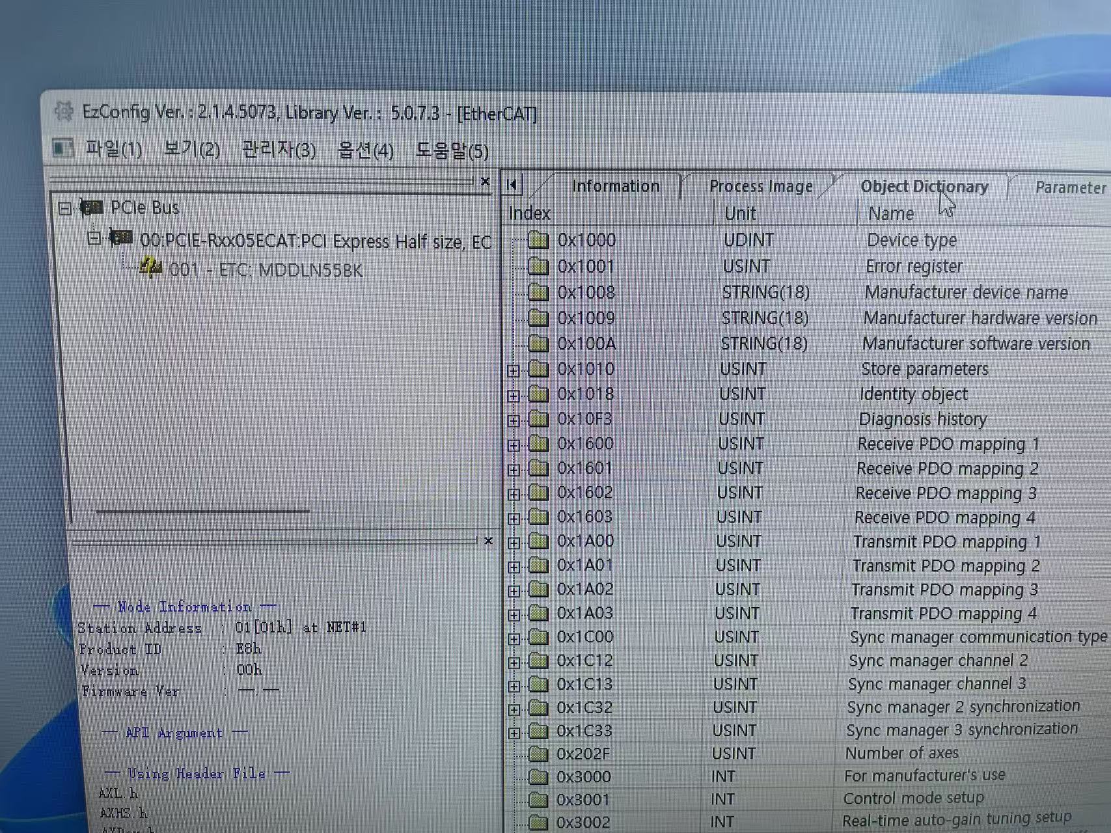
Task: Click the tab scroll-left arrow button
Action: (x=513, y=185)
